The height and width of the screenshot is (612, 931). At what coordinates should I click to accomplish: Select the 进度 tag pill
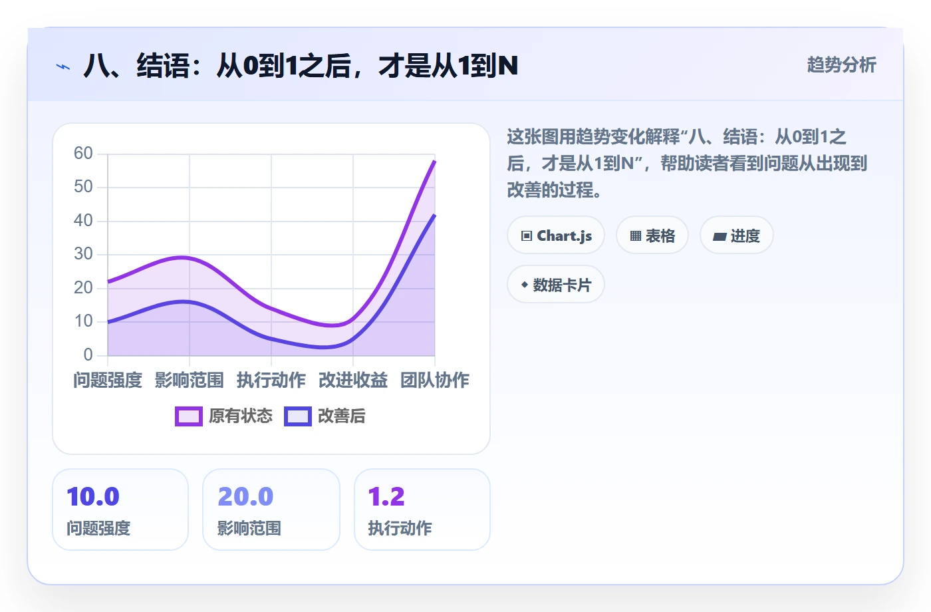[x=737, y=235]
